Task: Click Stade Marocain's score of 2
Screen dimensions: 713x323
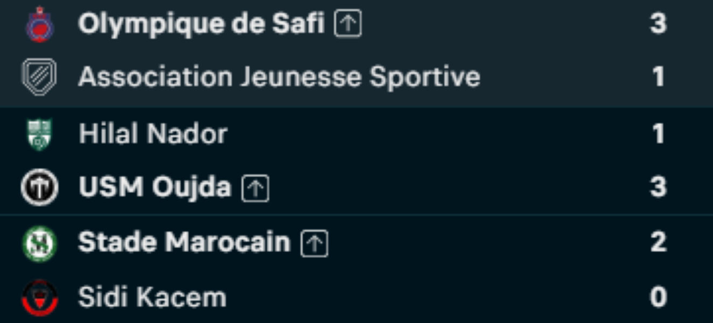Action: [658, 243]
